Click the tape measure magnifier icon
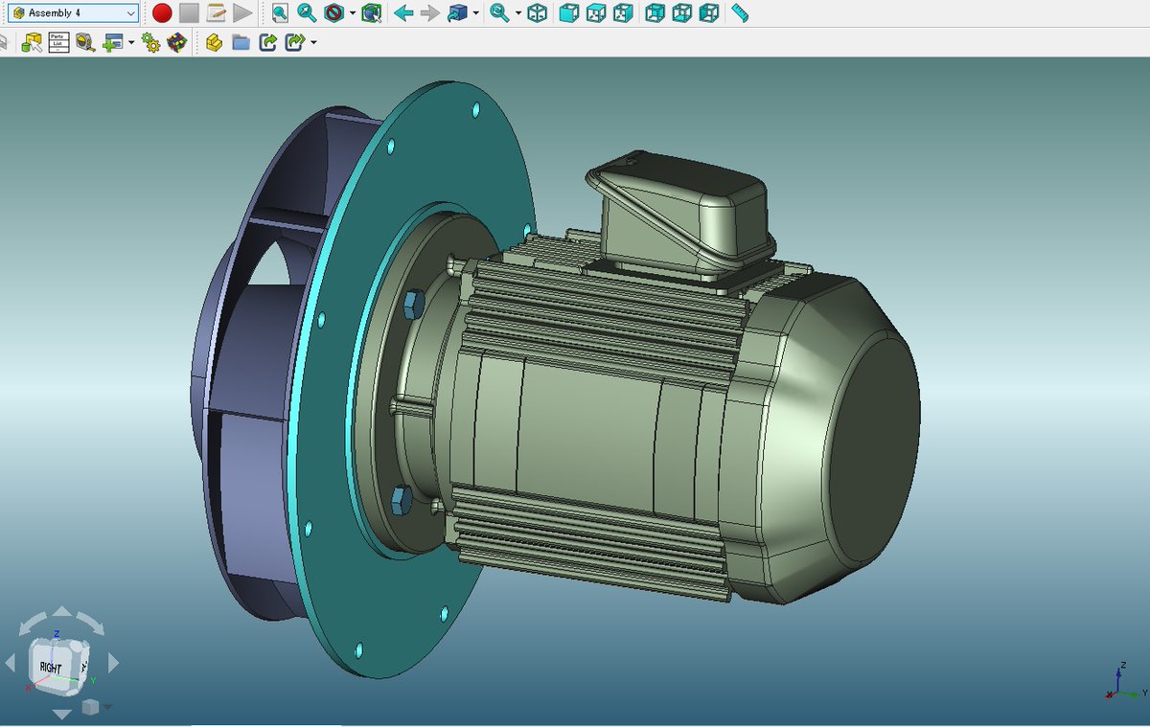 (85, 42)
